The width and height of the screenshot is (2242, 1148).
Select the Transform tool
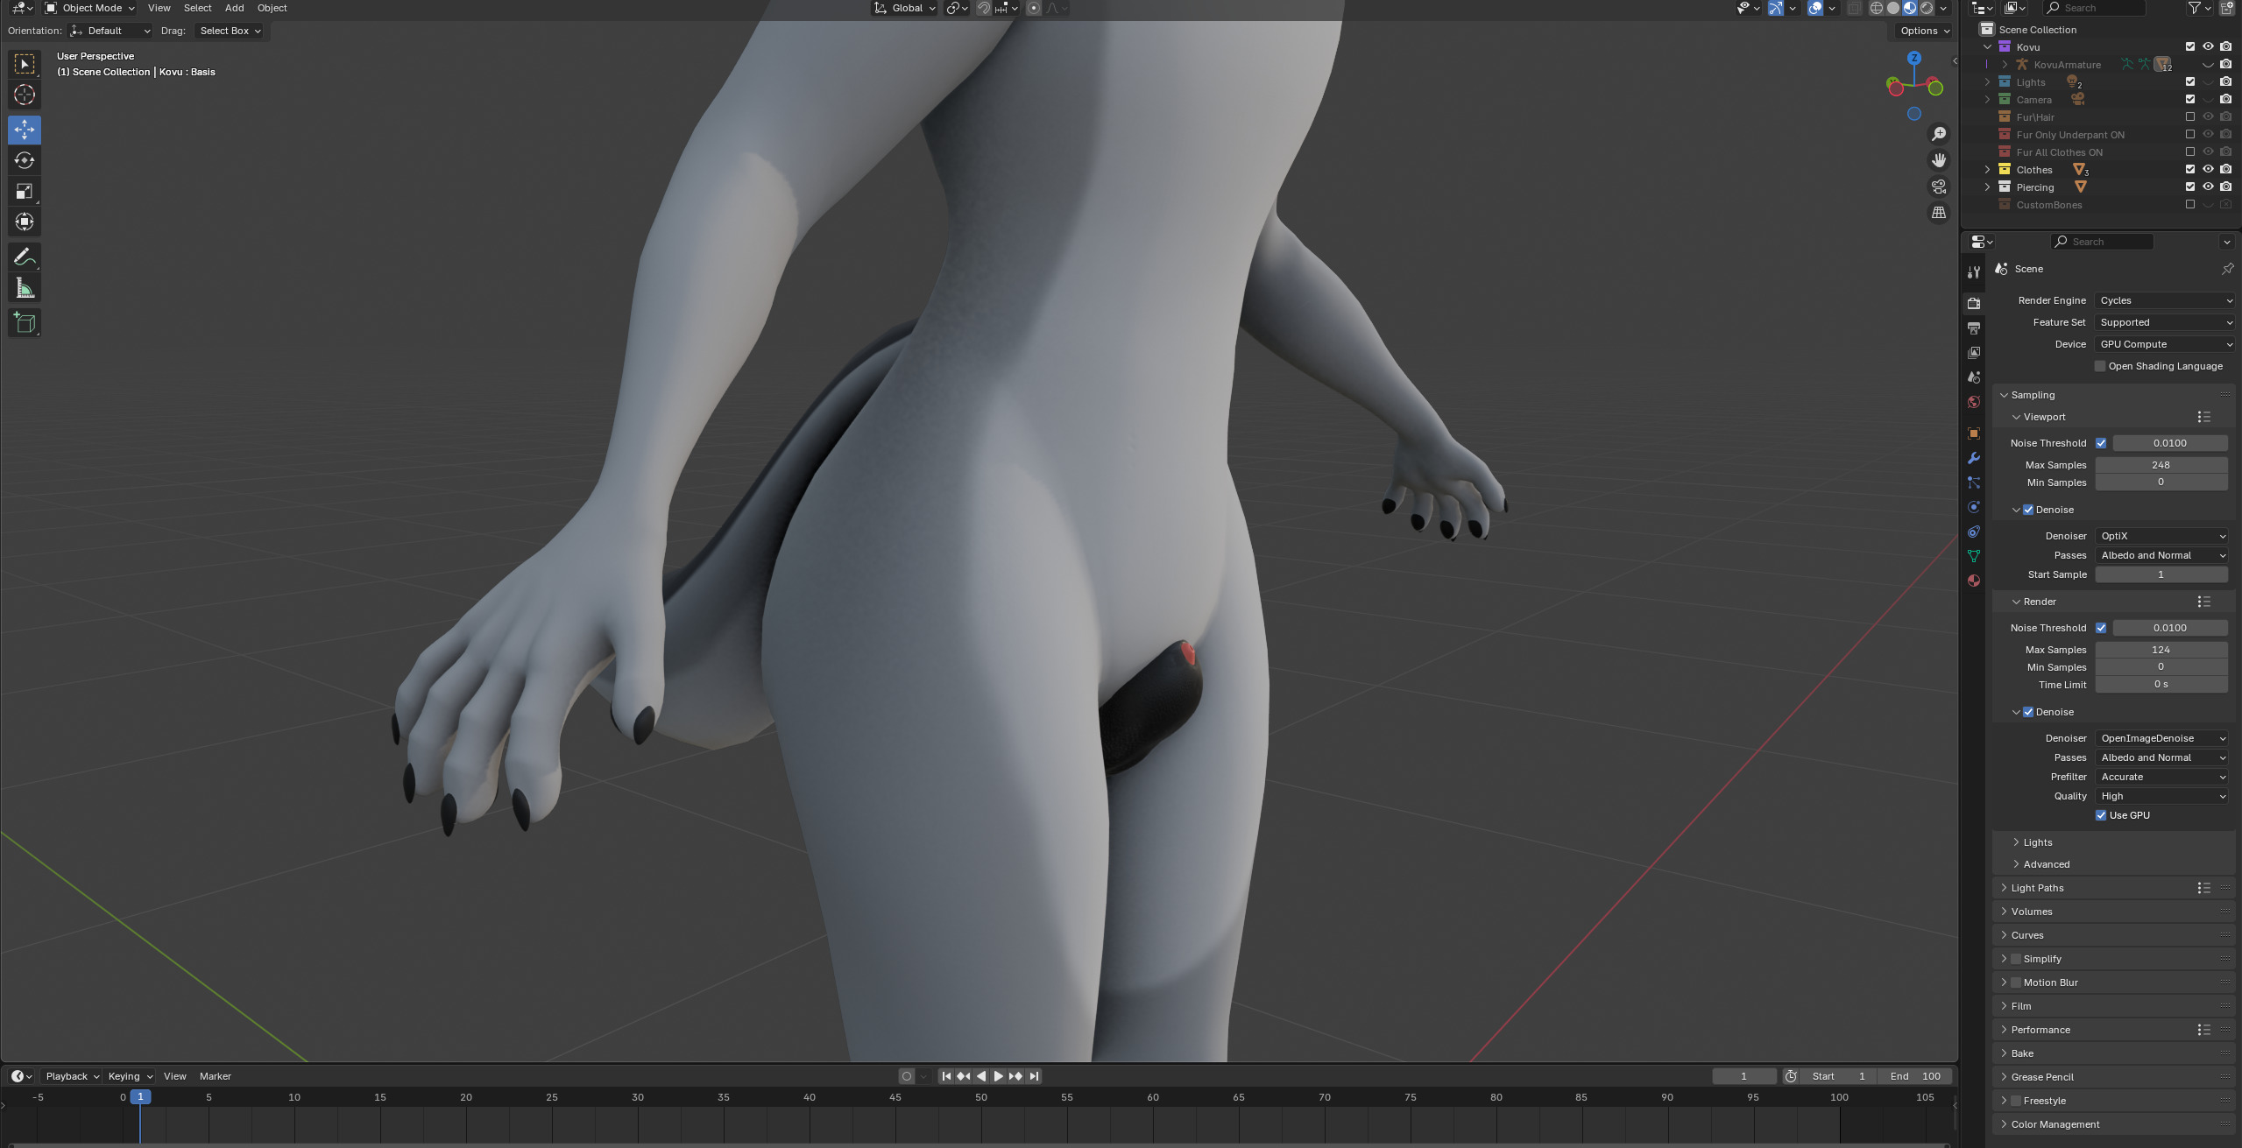[x=25, y=222]
